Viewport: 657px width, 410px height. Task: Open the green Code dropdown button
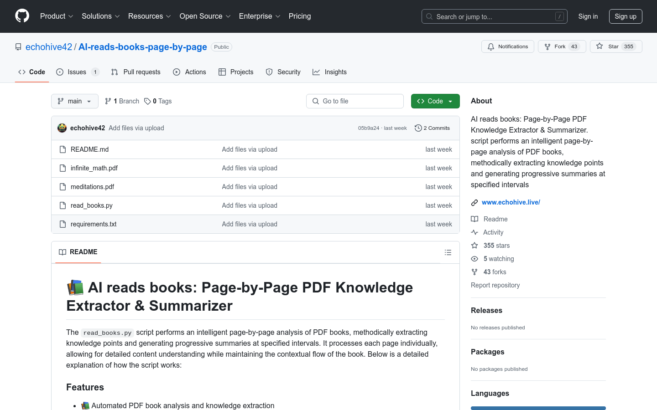435,101
